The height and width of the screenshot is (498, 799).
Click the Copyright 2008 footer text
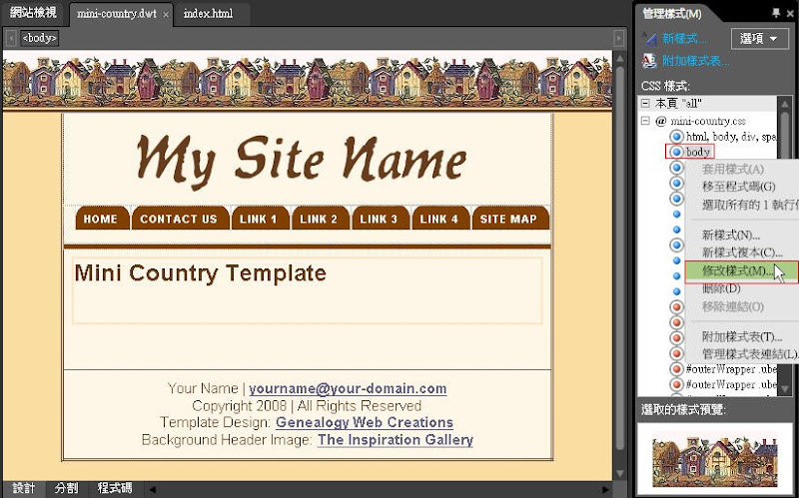pos(307,406)
